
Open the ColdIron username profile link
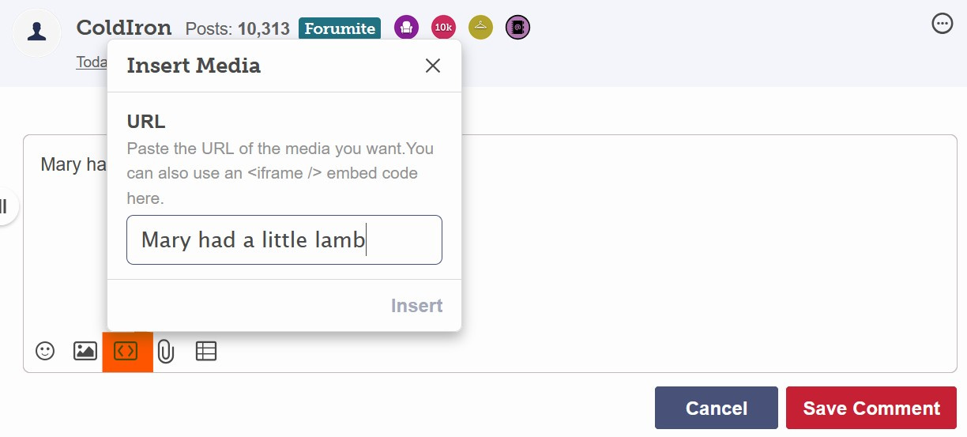[x=124, y=28]
